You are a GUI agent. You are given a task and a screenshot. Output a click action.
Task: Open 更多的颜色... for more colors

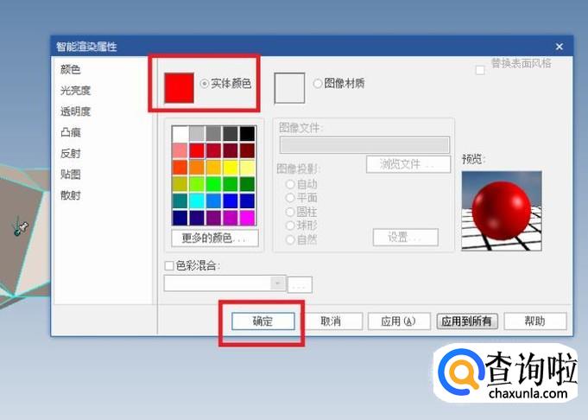(215, 238)
